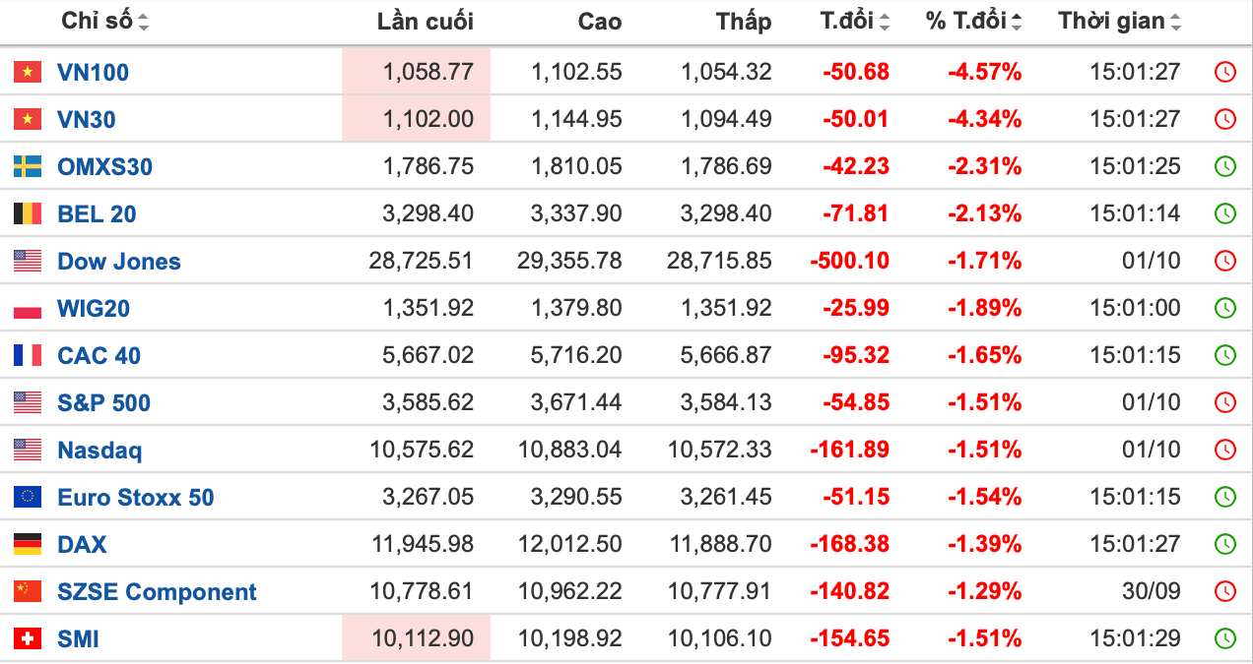Click the red clock icon in VN100 row

1224,72
